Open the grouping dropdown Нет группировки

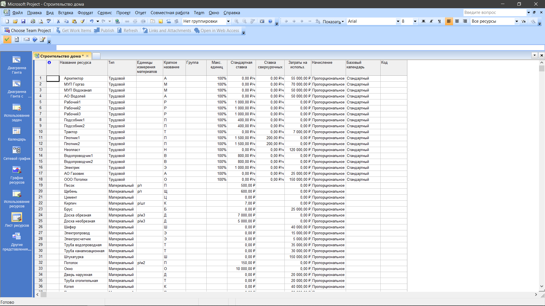click(x=228, y=21)
